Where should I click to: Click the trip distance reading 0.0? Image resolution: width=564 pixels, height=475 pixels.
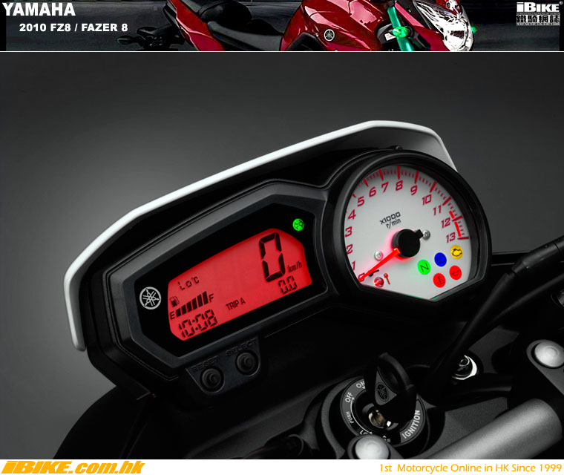coord(288,285)
